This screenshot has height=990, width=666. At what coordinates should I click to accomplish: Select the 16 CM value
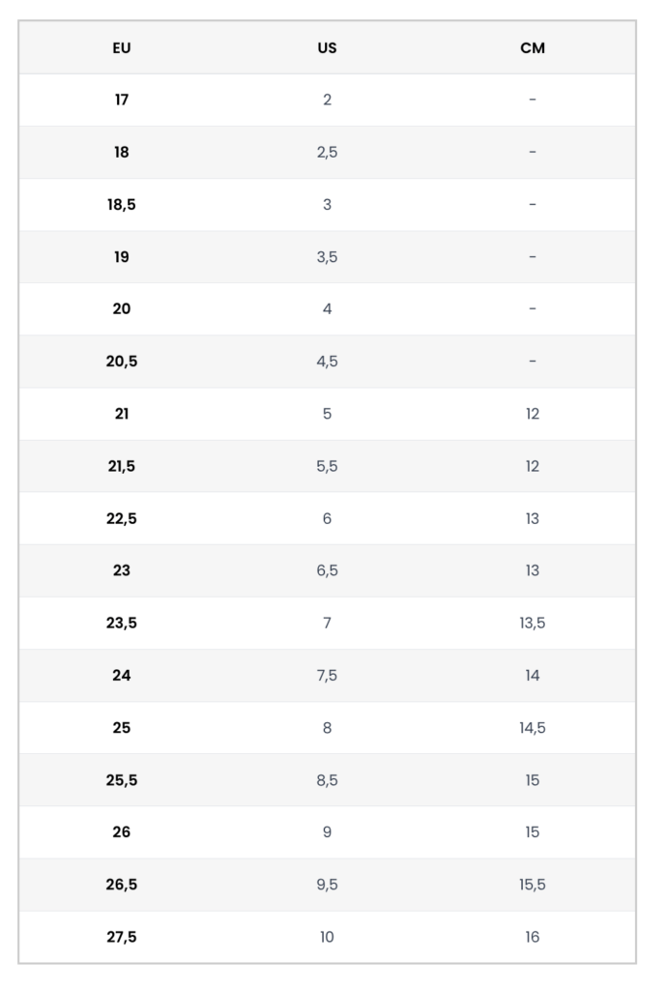533,937
